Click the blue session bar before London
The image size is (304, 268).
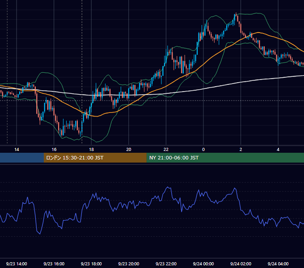pos(22,158)
